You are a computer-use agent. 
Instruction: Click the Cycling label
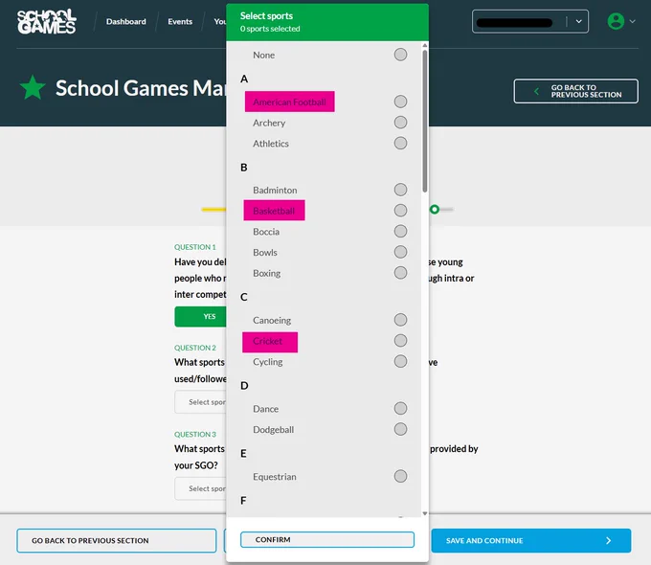tap(268, 362)
